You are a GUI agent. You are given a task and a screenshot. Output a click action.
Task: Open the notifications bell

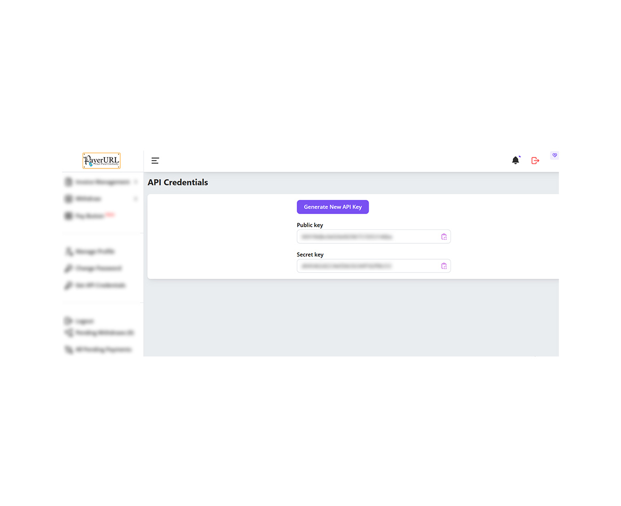point(516,160)
